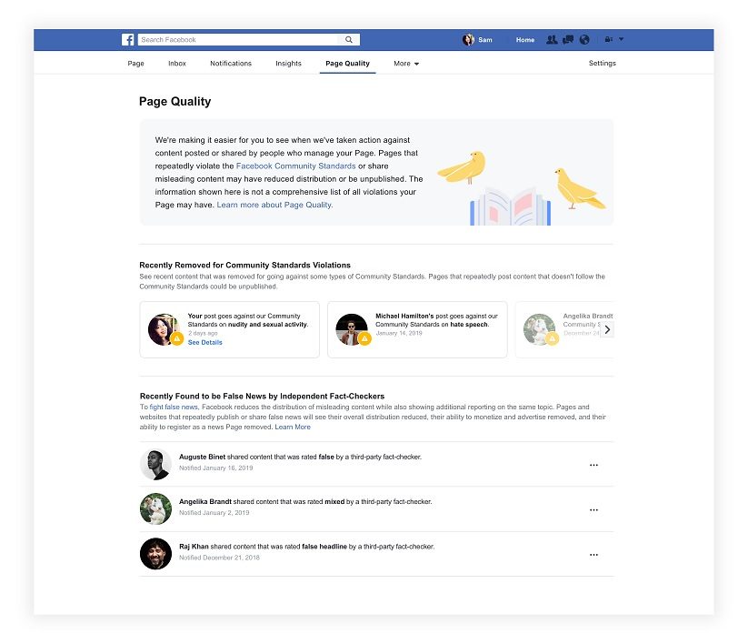This screenshot has width=748, height=644.
Task: Open the account dropdown arrow in header
Action: click(x=622, y=40)
